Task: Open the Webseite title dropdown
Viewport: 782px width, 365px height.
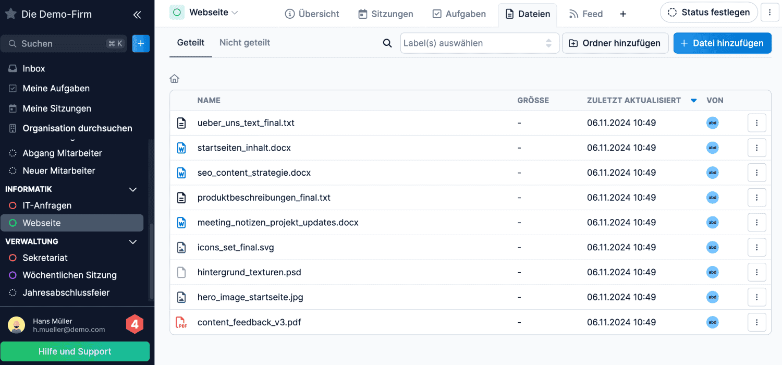Action: pyautogui.click(x=213, y=12)
